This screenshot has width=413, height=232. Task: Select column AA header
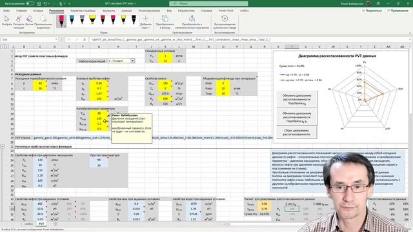(x=388, y=46)
